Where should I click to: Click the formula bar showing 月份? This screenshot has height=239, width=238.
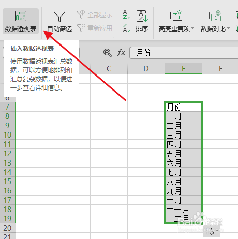point(184,53)
